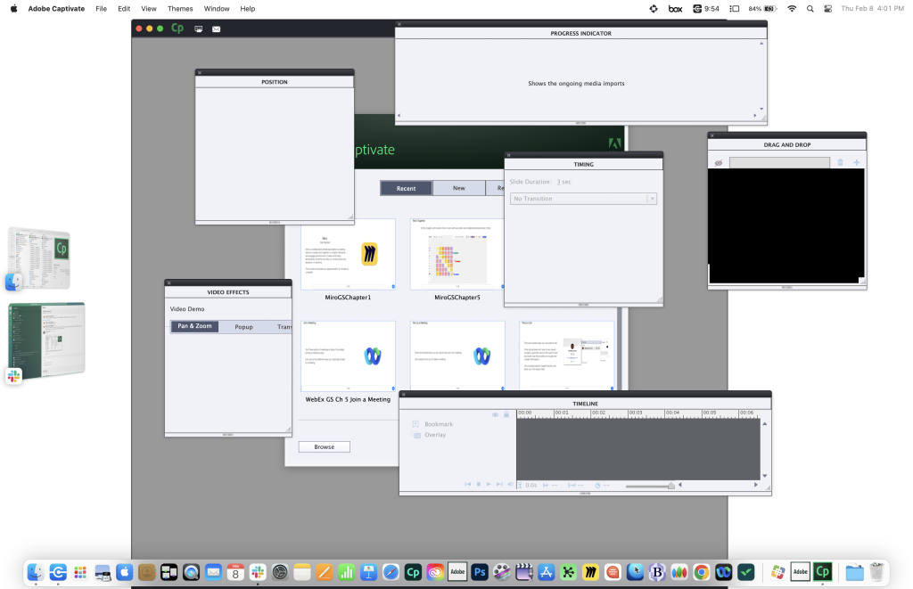The width and height of the screenshot is (913, 589).
Task: Switch to the New tab
Action: click(458, 188)
